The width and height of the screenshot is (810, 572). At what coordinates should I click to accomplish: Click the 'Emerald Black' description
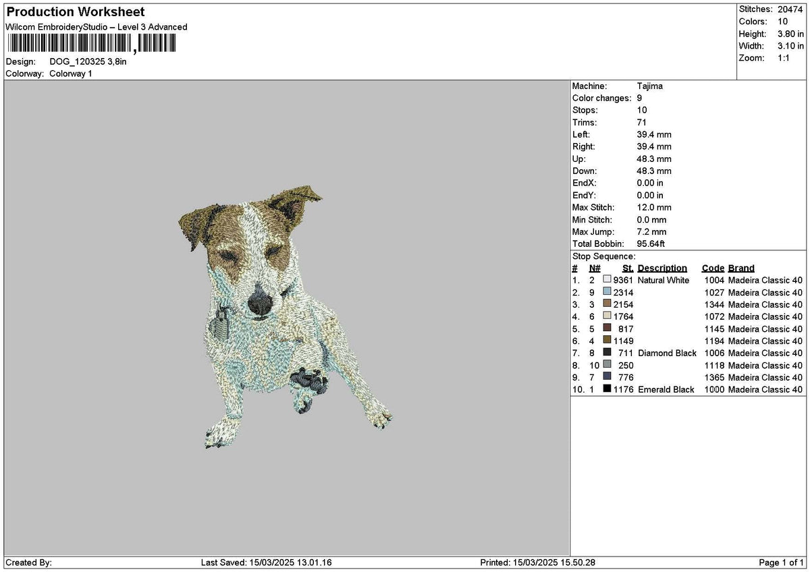click(666, 389)
